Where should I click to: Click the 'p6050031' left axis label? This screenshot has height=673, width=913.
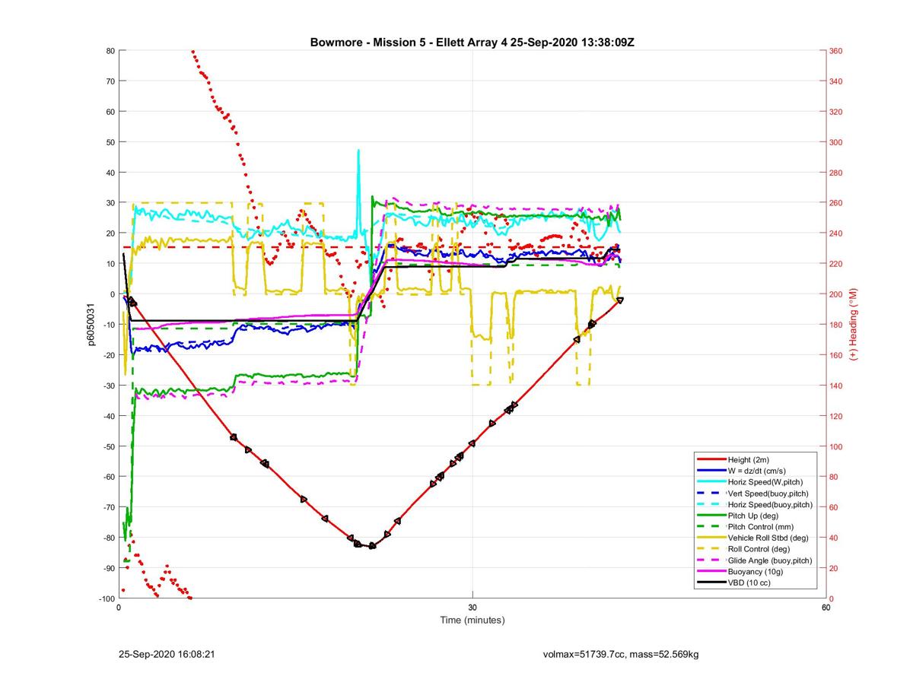pos(91,325)
